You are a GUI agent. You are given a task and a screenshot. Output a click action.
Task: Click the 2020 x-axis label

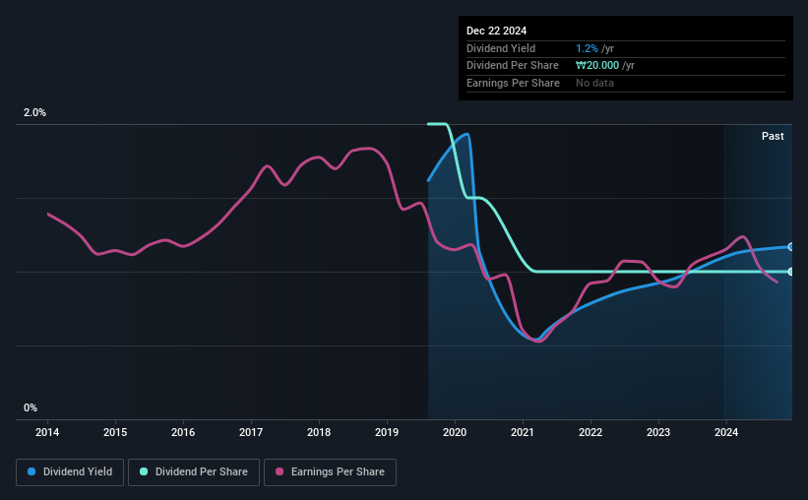tap(455, 432)
